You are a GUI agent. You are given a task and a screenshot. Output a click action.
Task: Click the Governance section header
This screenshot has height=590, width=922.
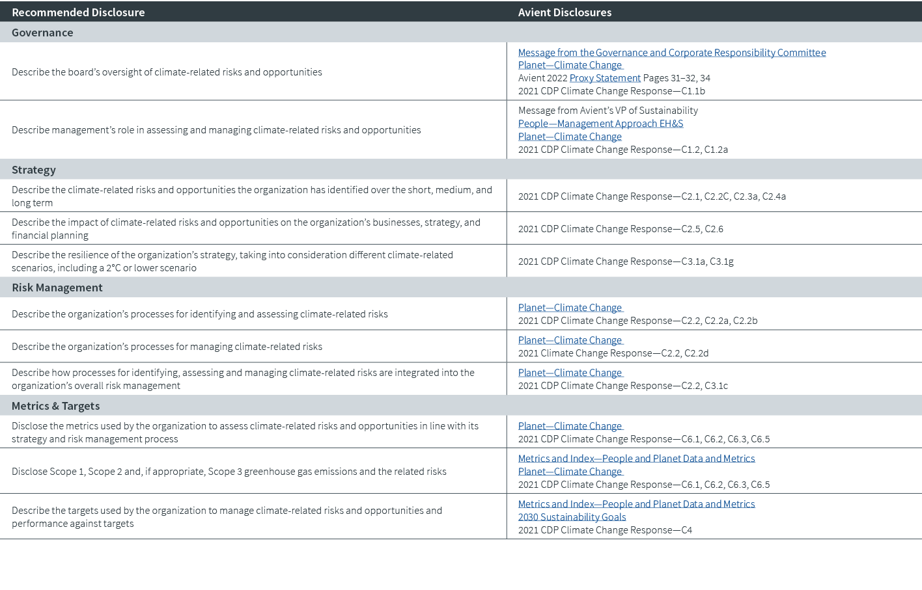(x=42, y=33)
